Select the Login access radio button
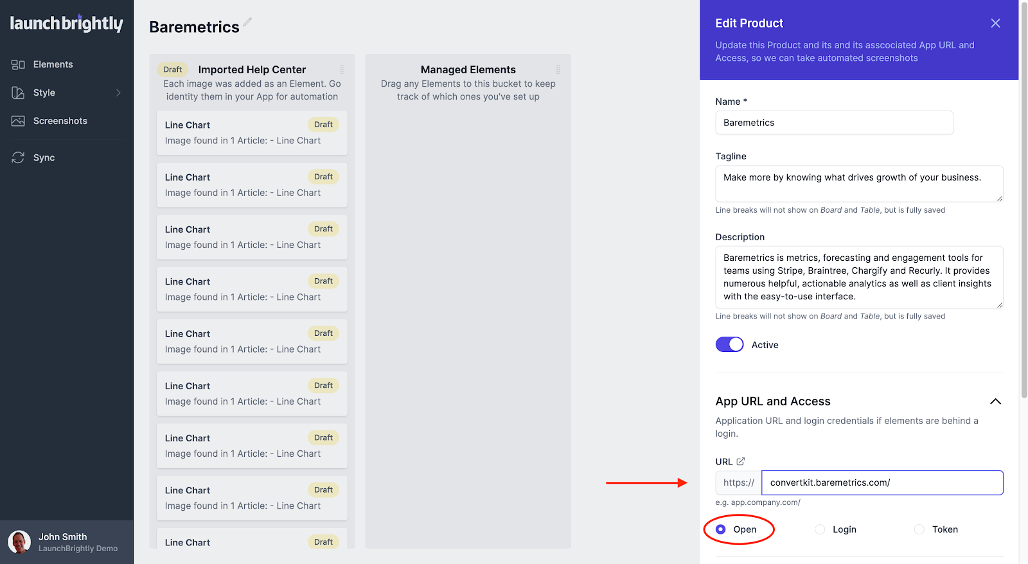Image resolution: width=1028 pixels, height=564 pixels. coord(820,529)
